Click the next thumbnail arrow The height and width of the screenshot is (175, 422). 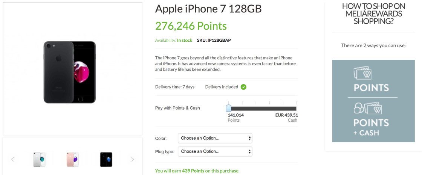click(x=132, y=159)
